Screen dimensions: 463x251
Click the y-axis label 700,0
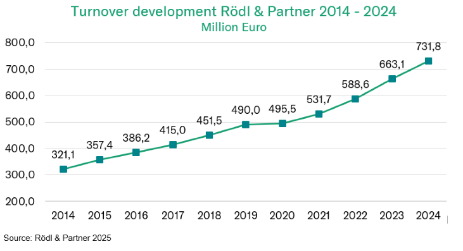pos(20,70)
